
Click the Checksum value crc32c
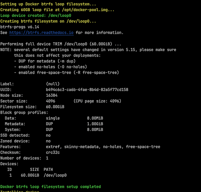click(x=53, y=152)
